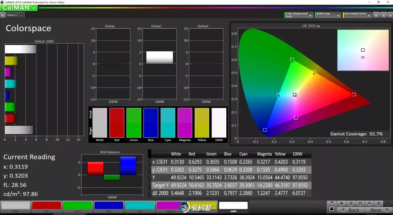Click the single-measurement square icon
This screenshot has width=393, height=215.
click(332, 208)
